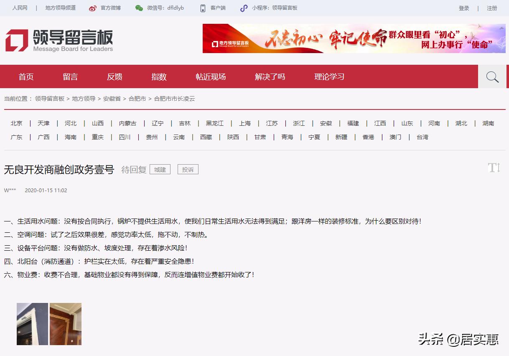Open the first attached photo thumbnail
The image size is (509, 356).
[x=32, y=324]
